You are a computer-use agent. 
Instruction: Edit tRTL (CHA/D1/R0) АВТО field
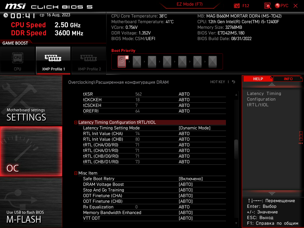click(184, 151)
